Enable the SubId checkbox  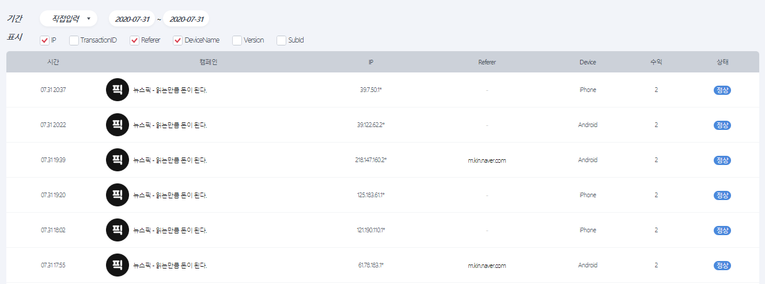point(281,40)
